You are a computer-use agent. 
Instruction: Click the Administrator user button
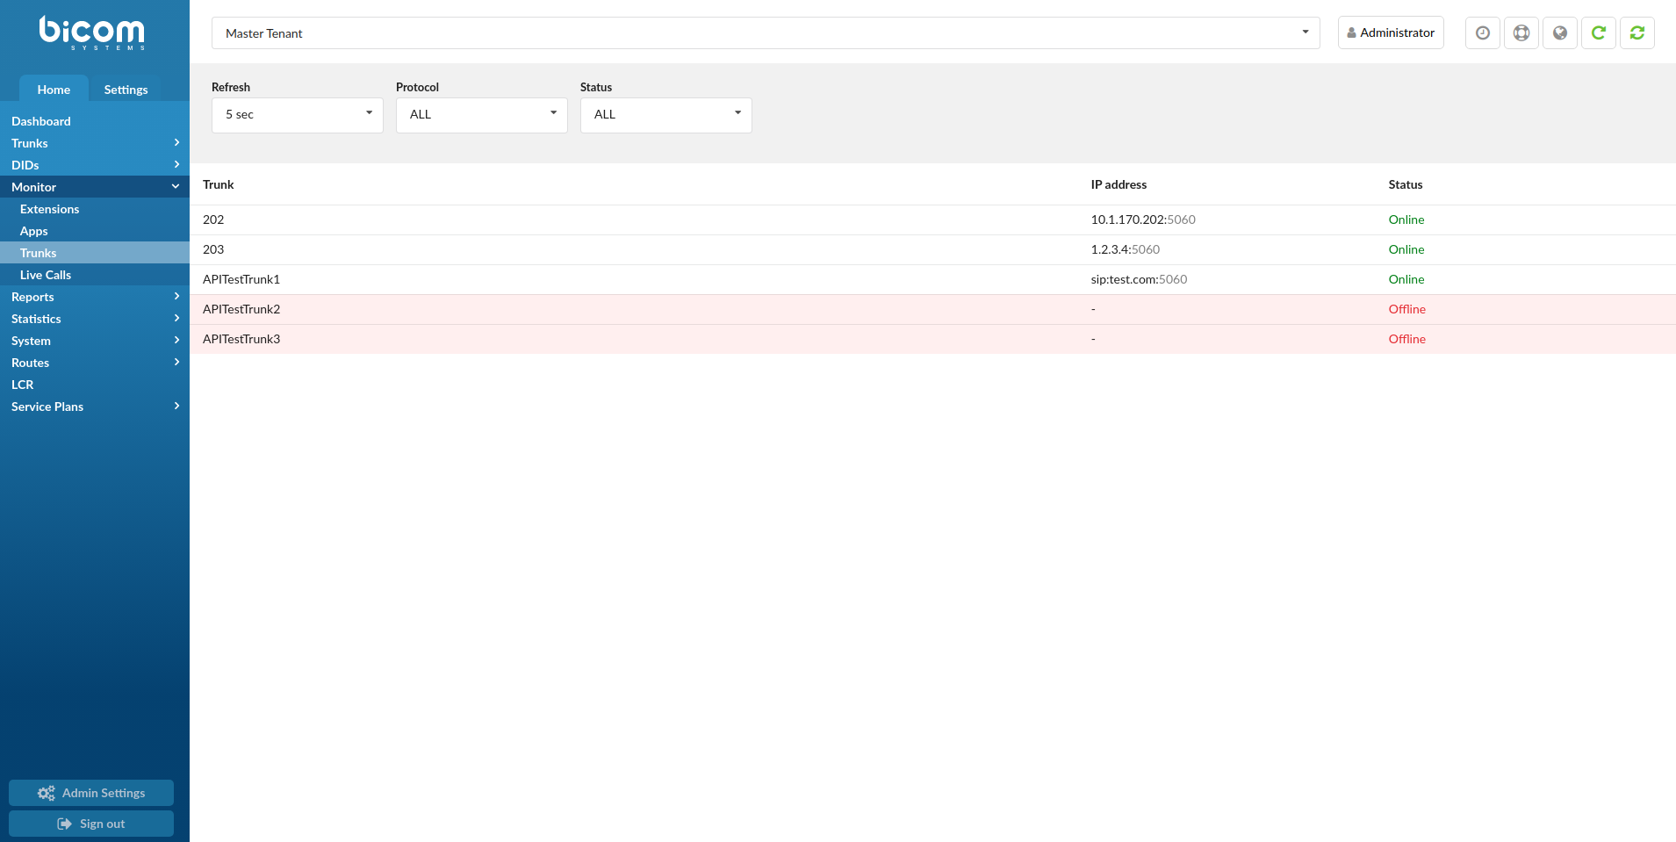1391,32
